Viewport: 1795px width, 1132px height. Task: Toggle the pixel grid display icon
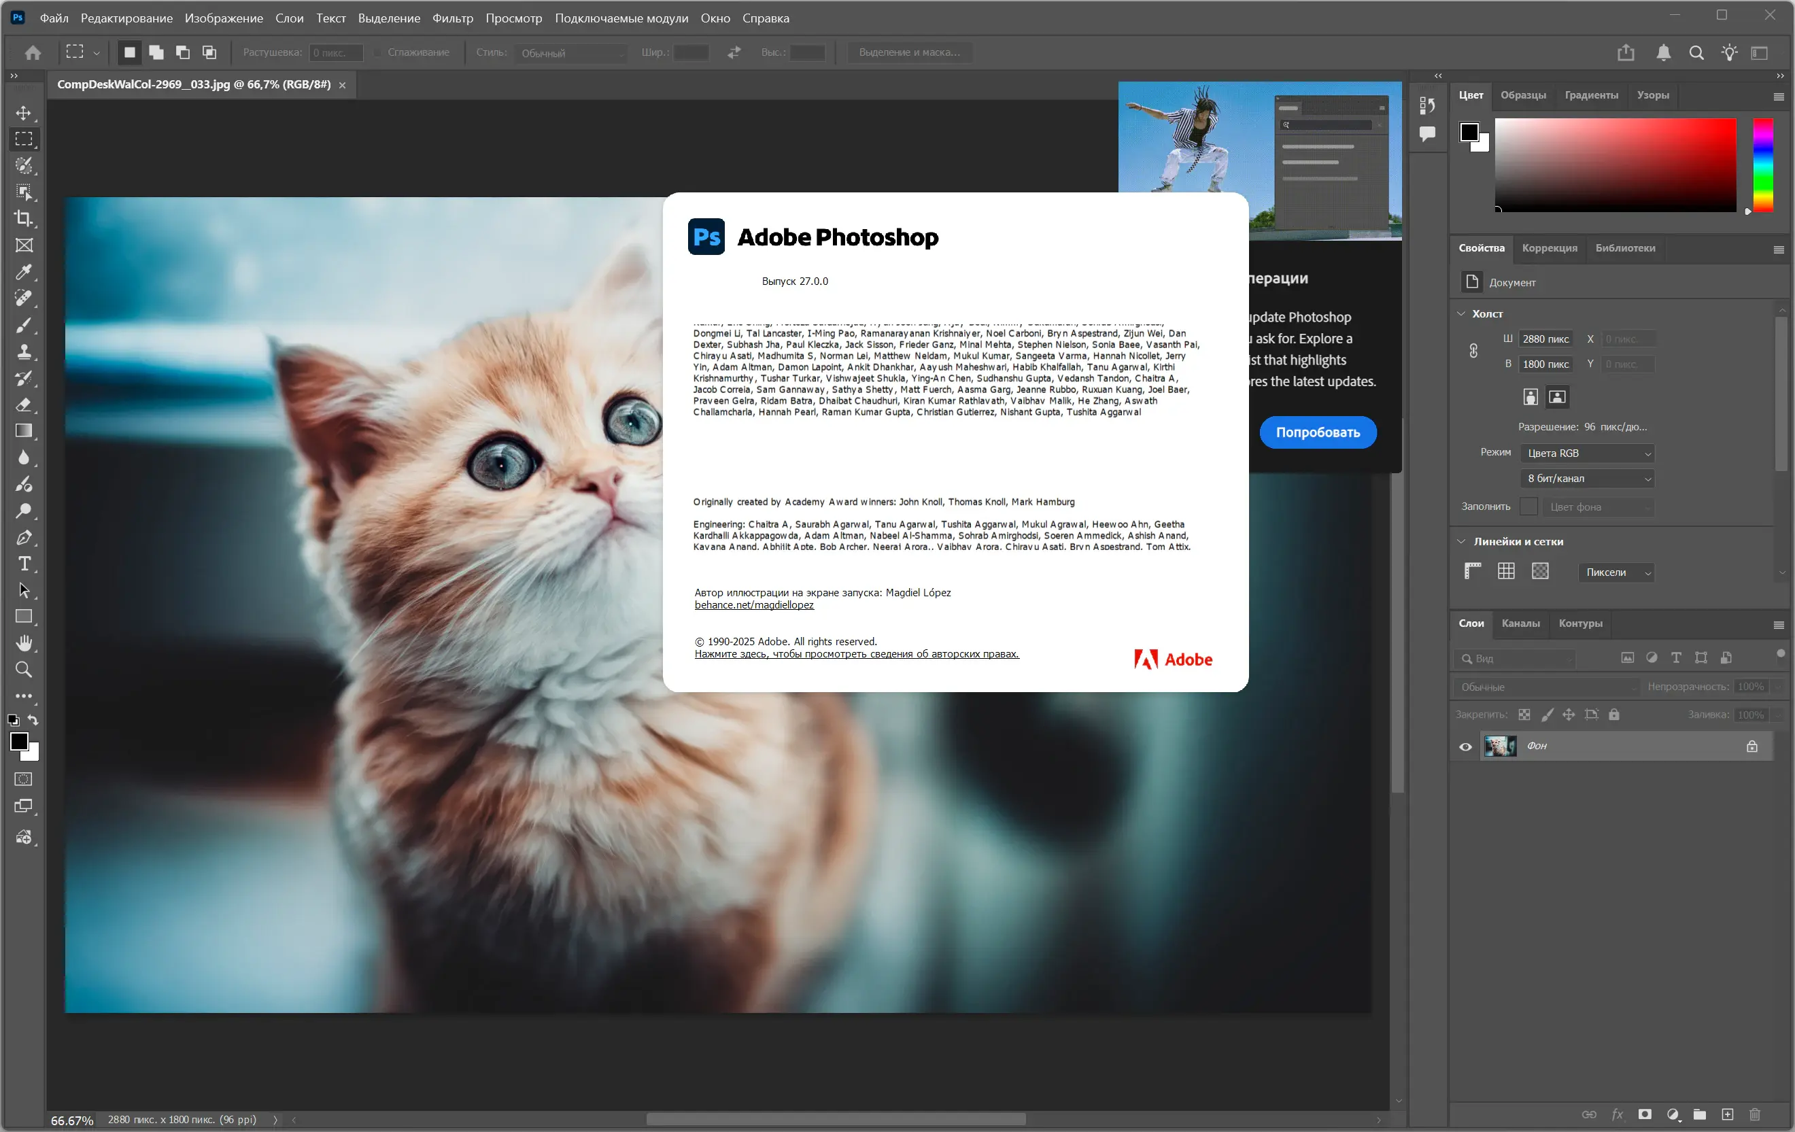coord(1540,572)
